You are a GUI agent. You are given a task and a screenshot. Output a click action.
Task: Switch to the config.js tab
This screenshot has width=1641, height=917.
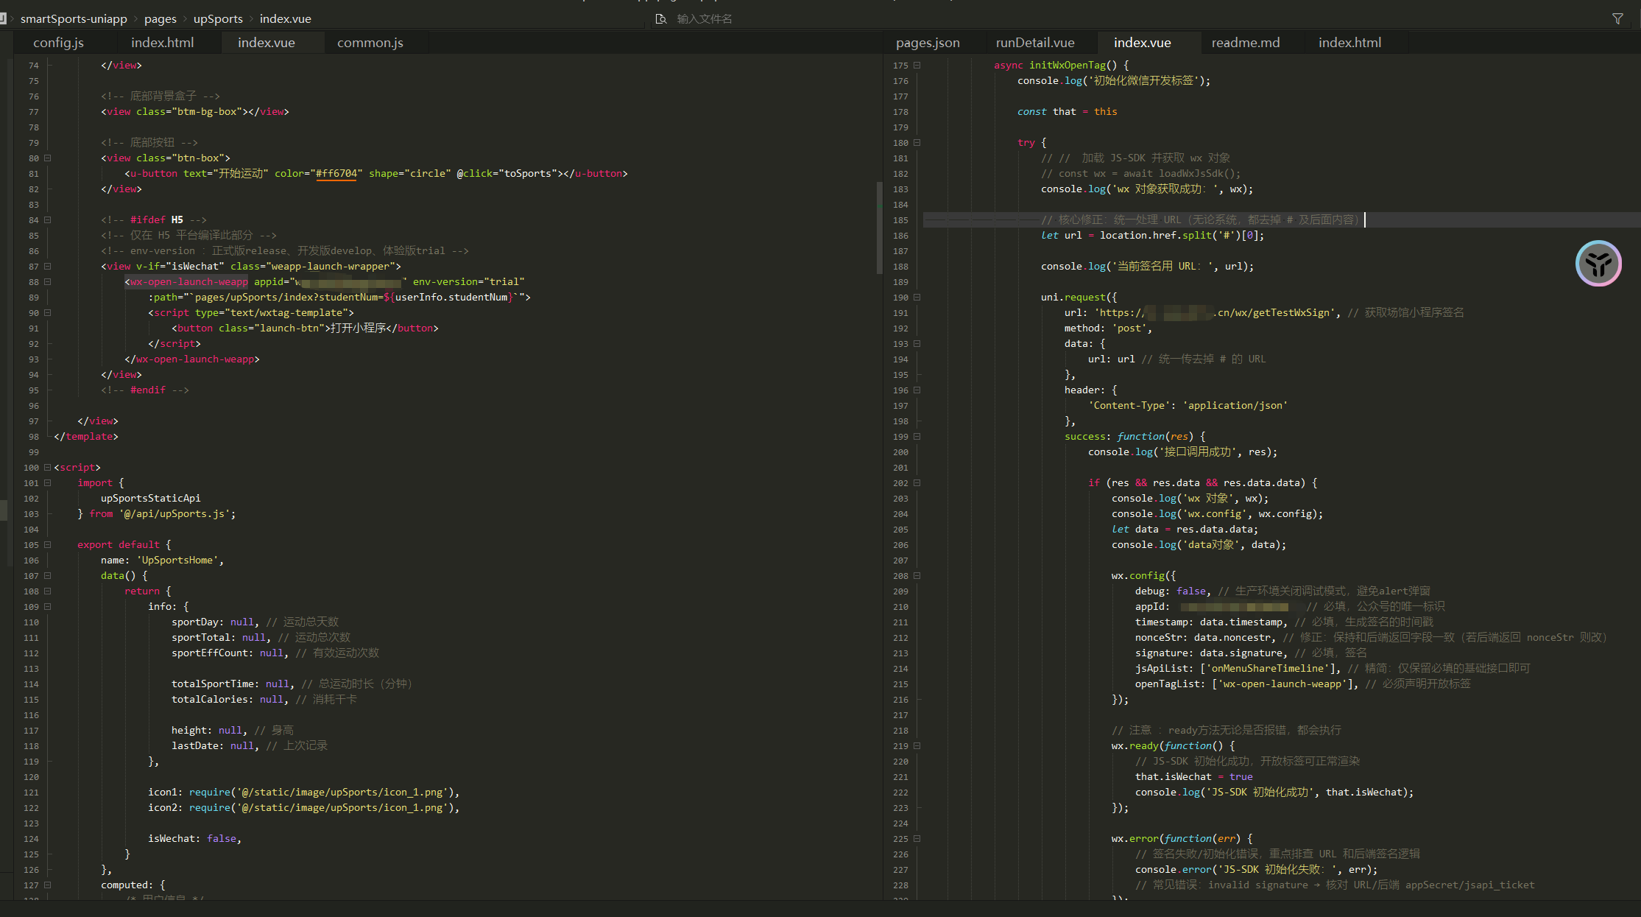point(58,43)
